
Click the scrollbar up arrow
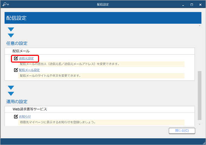(200, 26)
